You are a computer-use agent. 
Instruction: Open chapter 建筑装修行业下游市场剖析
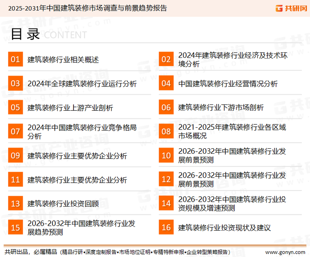[x=221, y=107]
